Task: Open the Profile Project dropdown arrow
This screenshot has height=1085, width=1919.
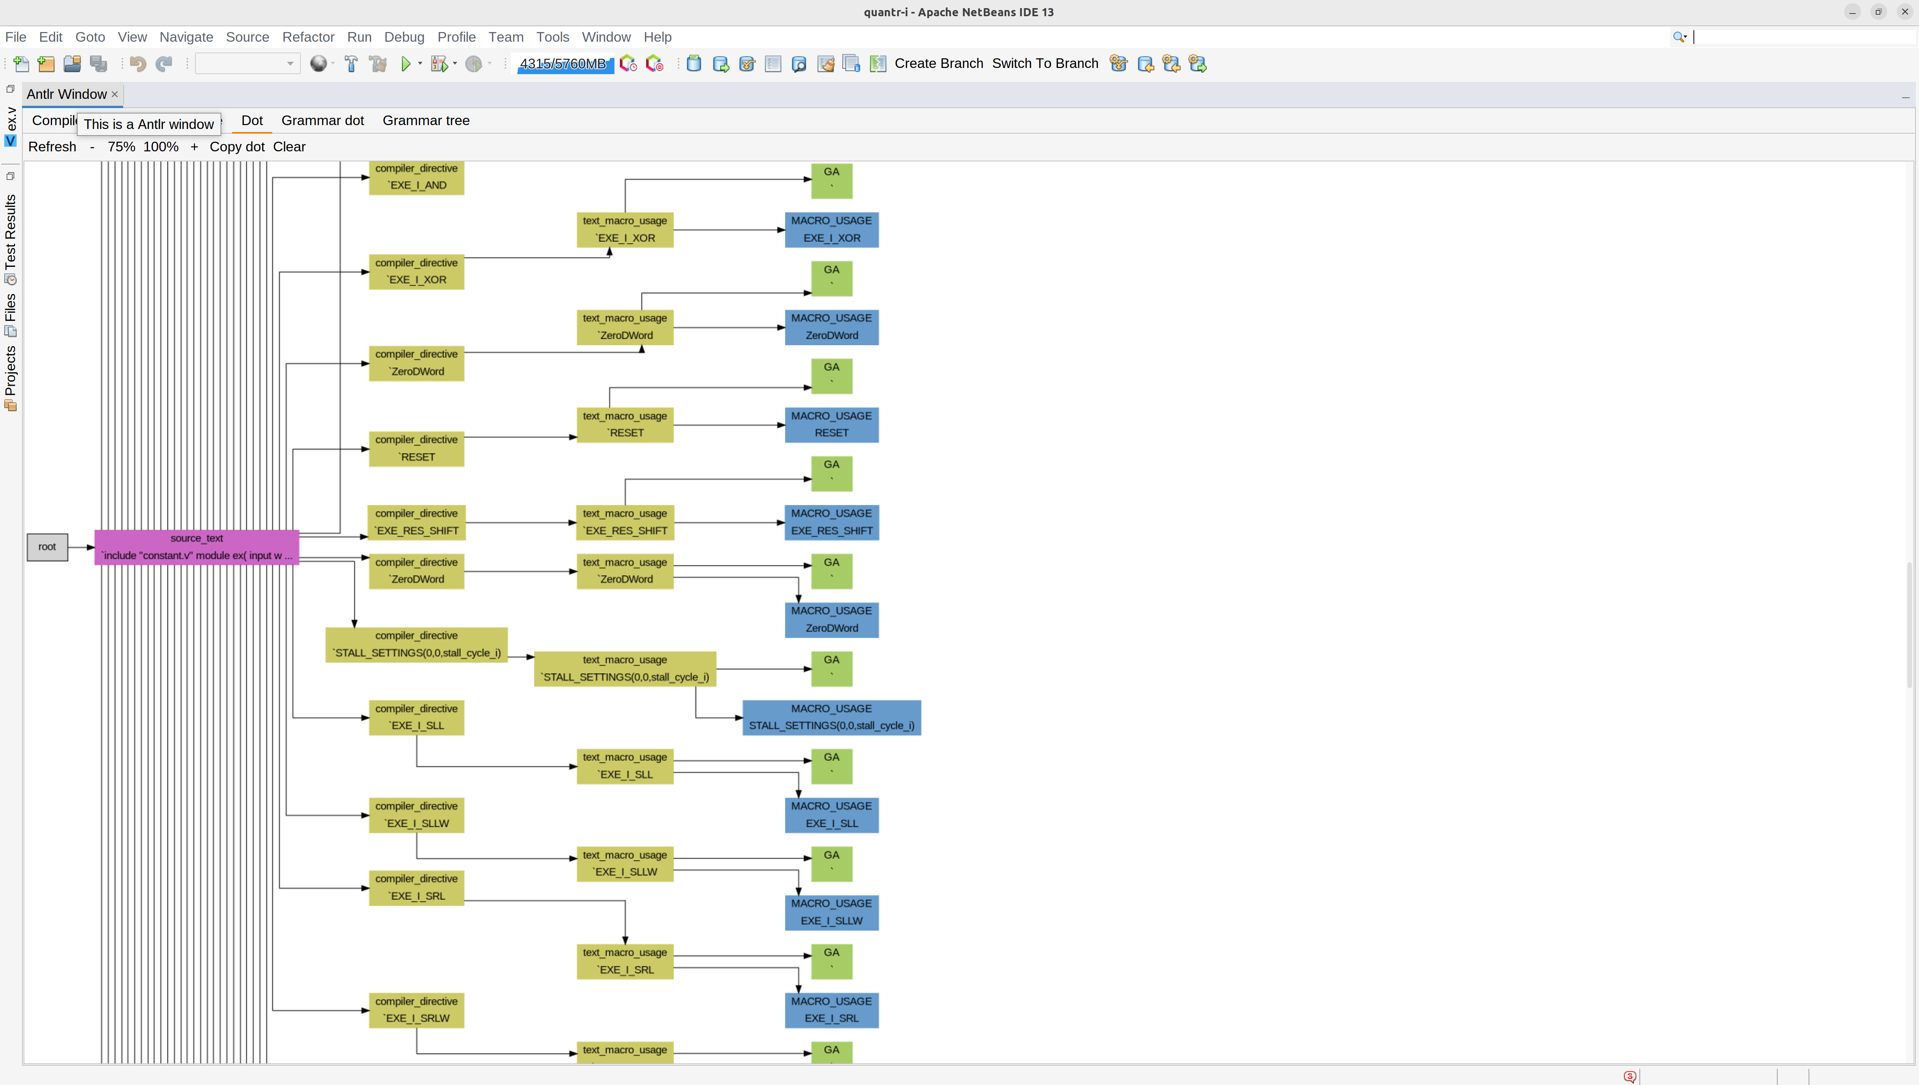Action: point(489,63)
